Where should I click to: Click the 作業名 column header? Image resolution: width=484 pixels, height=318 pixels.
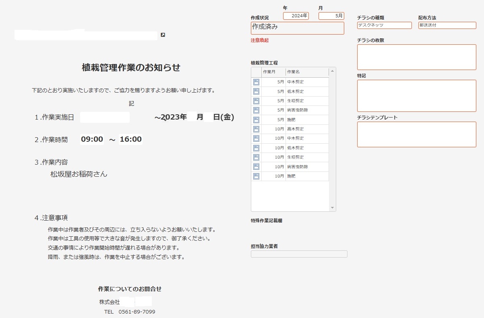tap(307, 72)
